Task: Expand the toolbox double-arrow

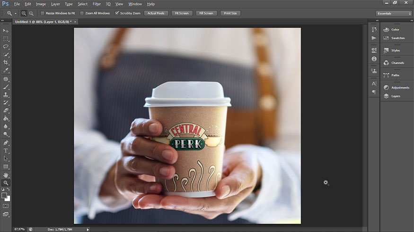Action: coord(2,21)
